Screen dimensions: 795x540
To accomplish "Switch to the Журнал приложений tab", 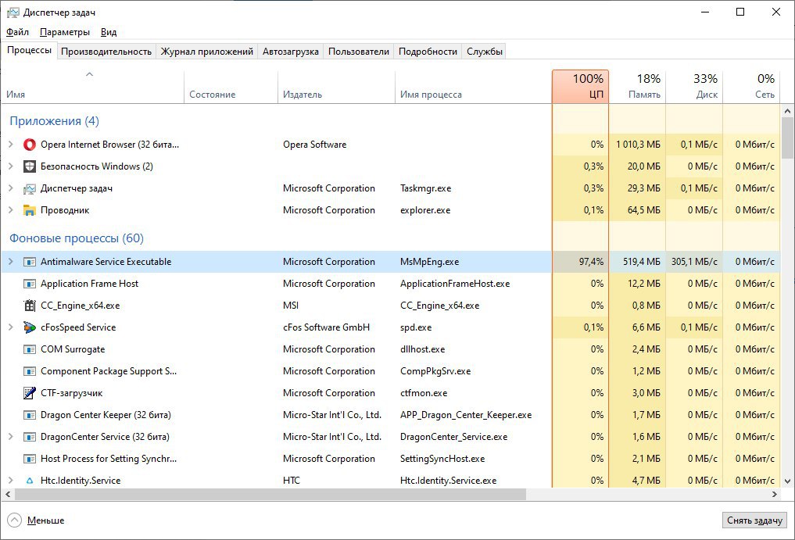I will click(207, 52).
